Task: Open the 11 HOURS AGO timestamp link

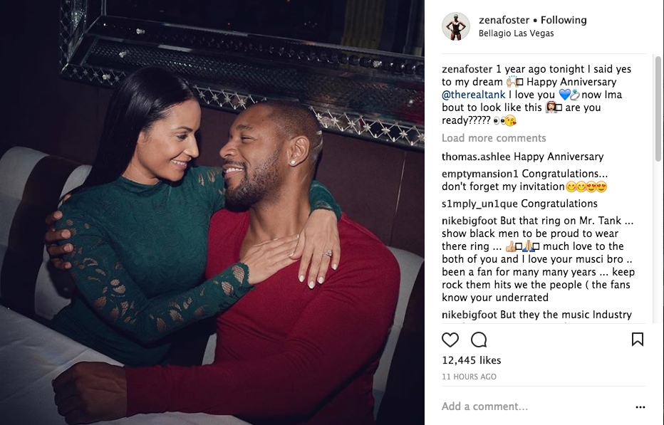Action: (470, 377)
